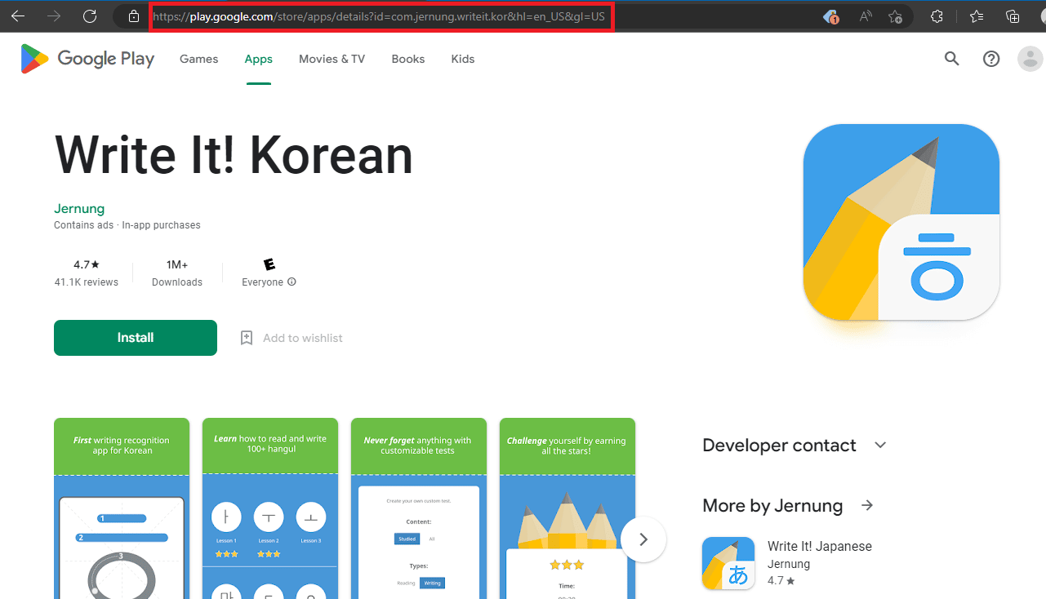Screen dimensions: 1046x599
Task: Click 'Contains ads · In-app purchases' text
Action: click(x=127, y=225)
